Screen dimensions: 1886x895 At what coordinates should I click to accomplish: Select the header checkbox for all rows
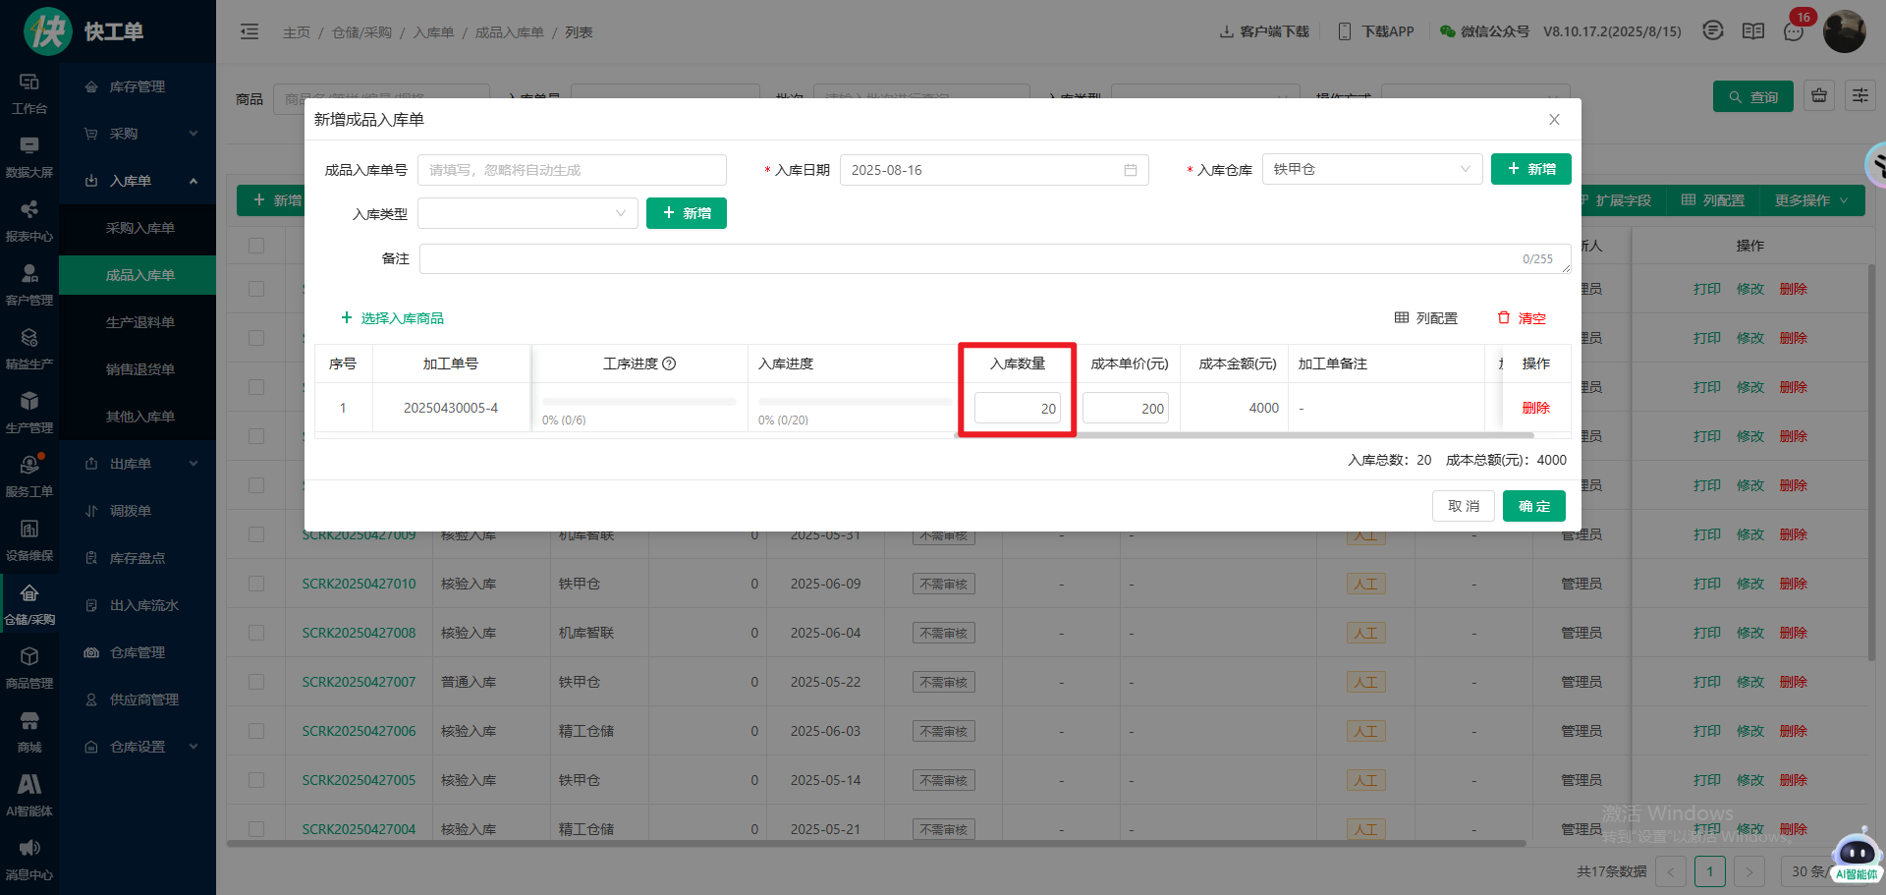256,246
